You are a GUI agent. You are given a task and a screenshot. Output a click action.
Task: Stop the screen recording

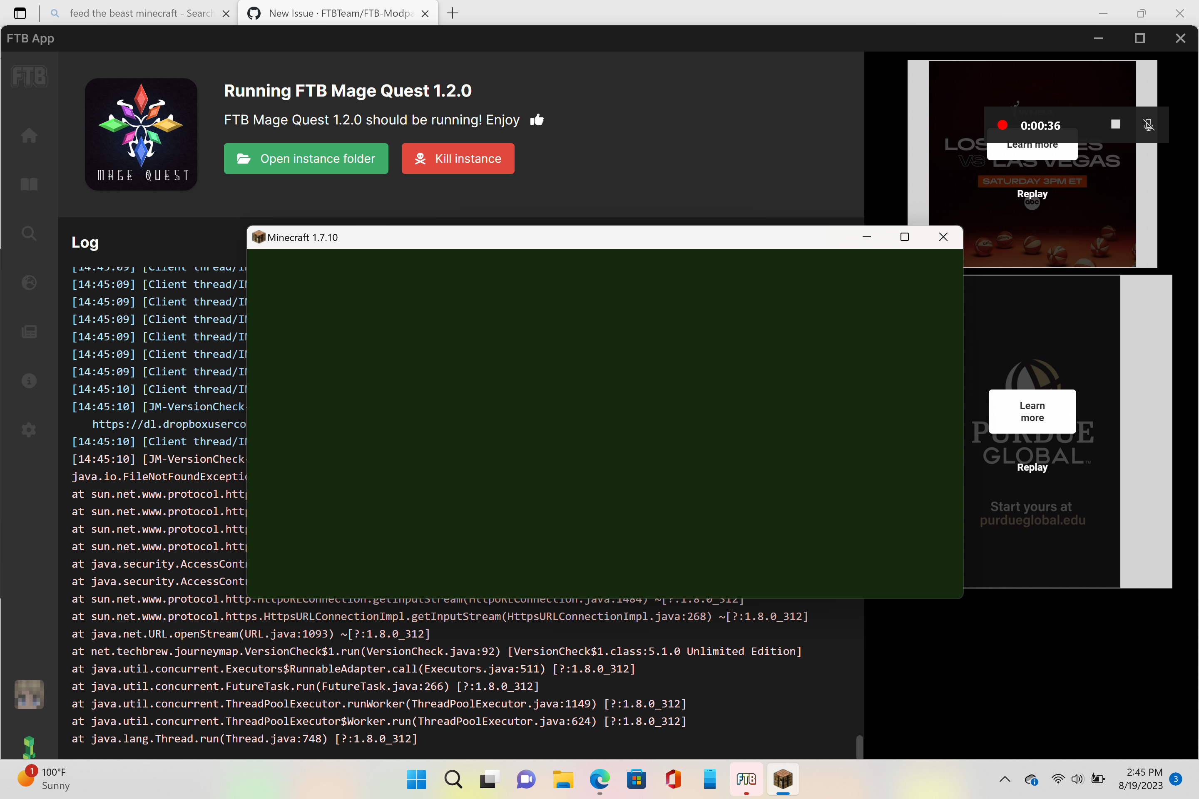[x=1115, y=124]
